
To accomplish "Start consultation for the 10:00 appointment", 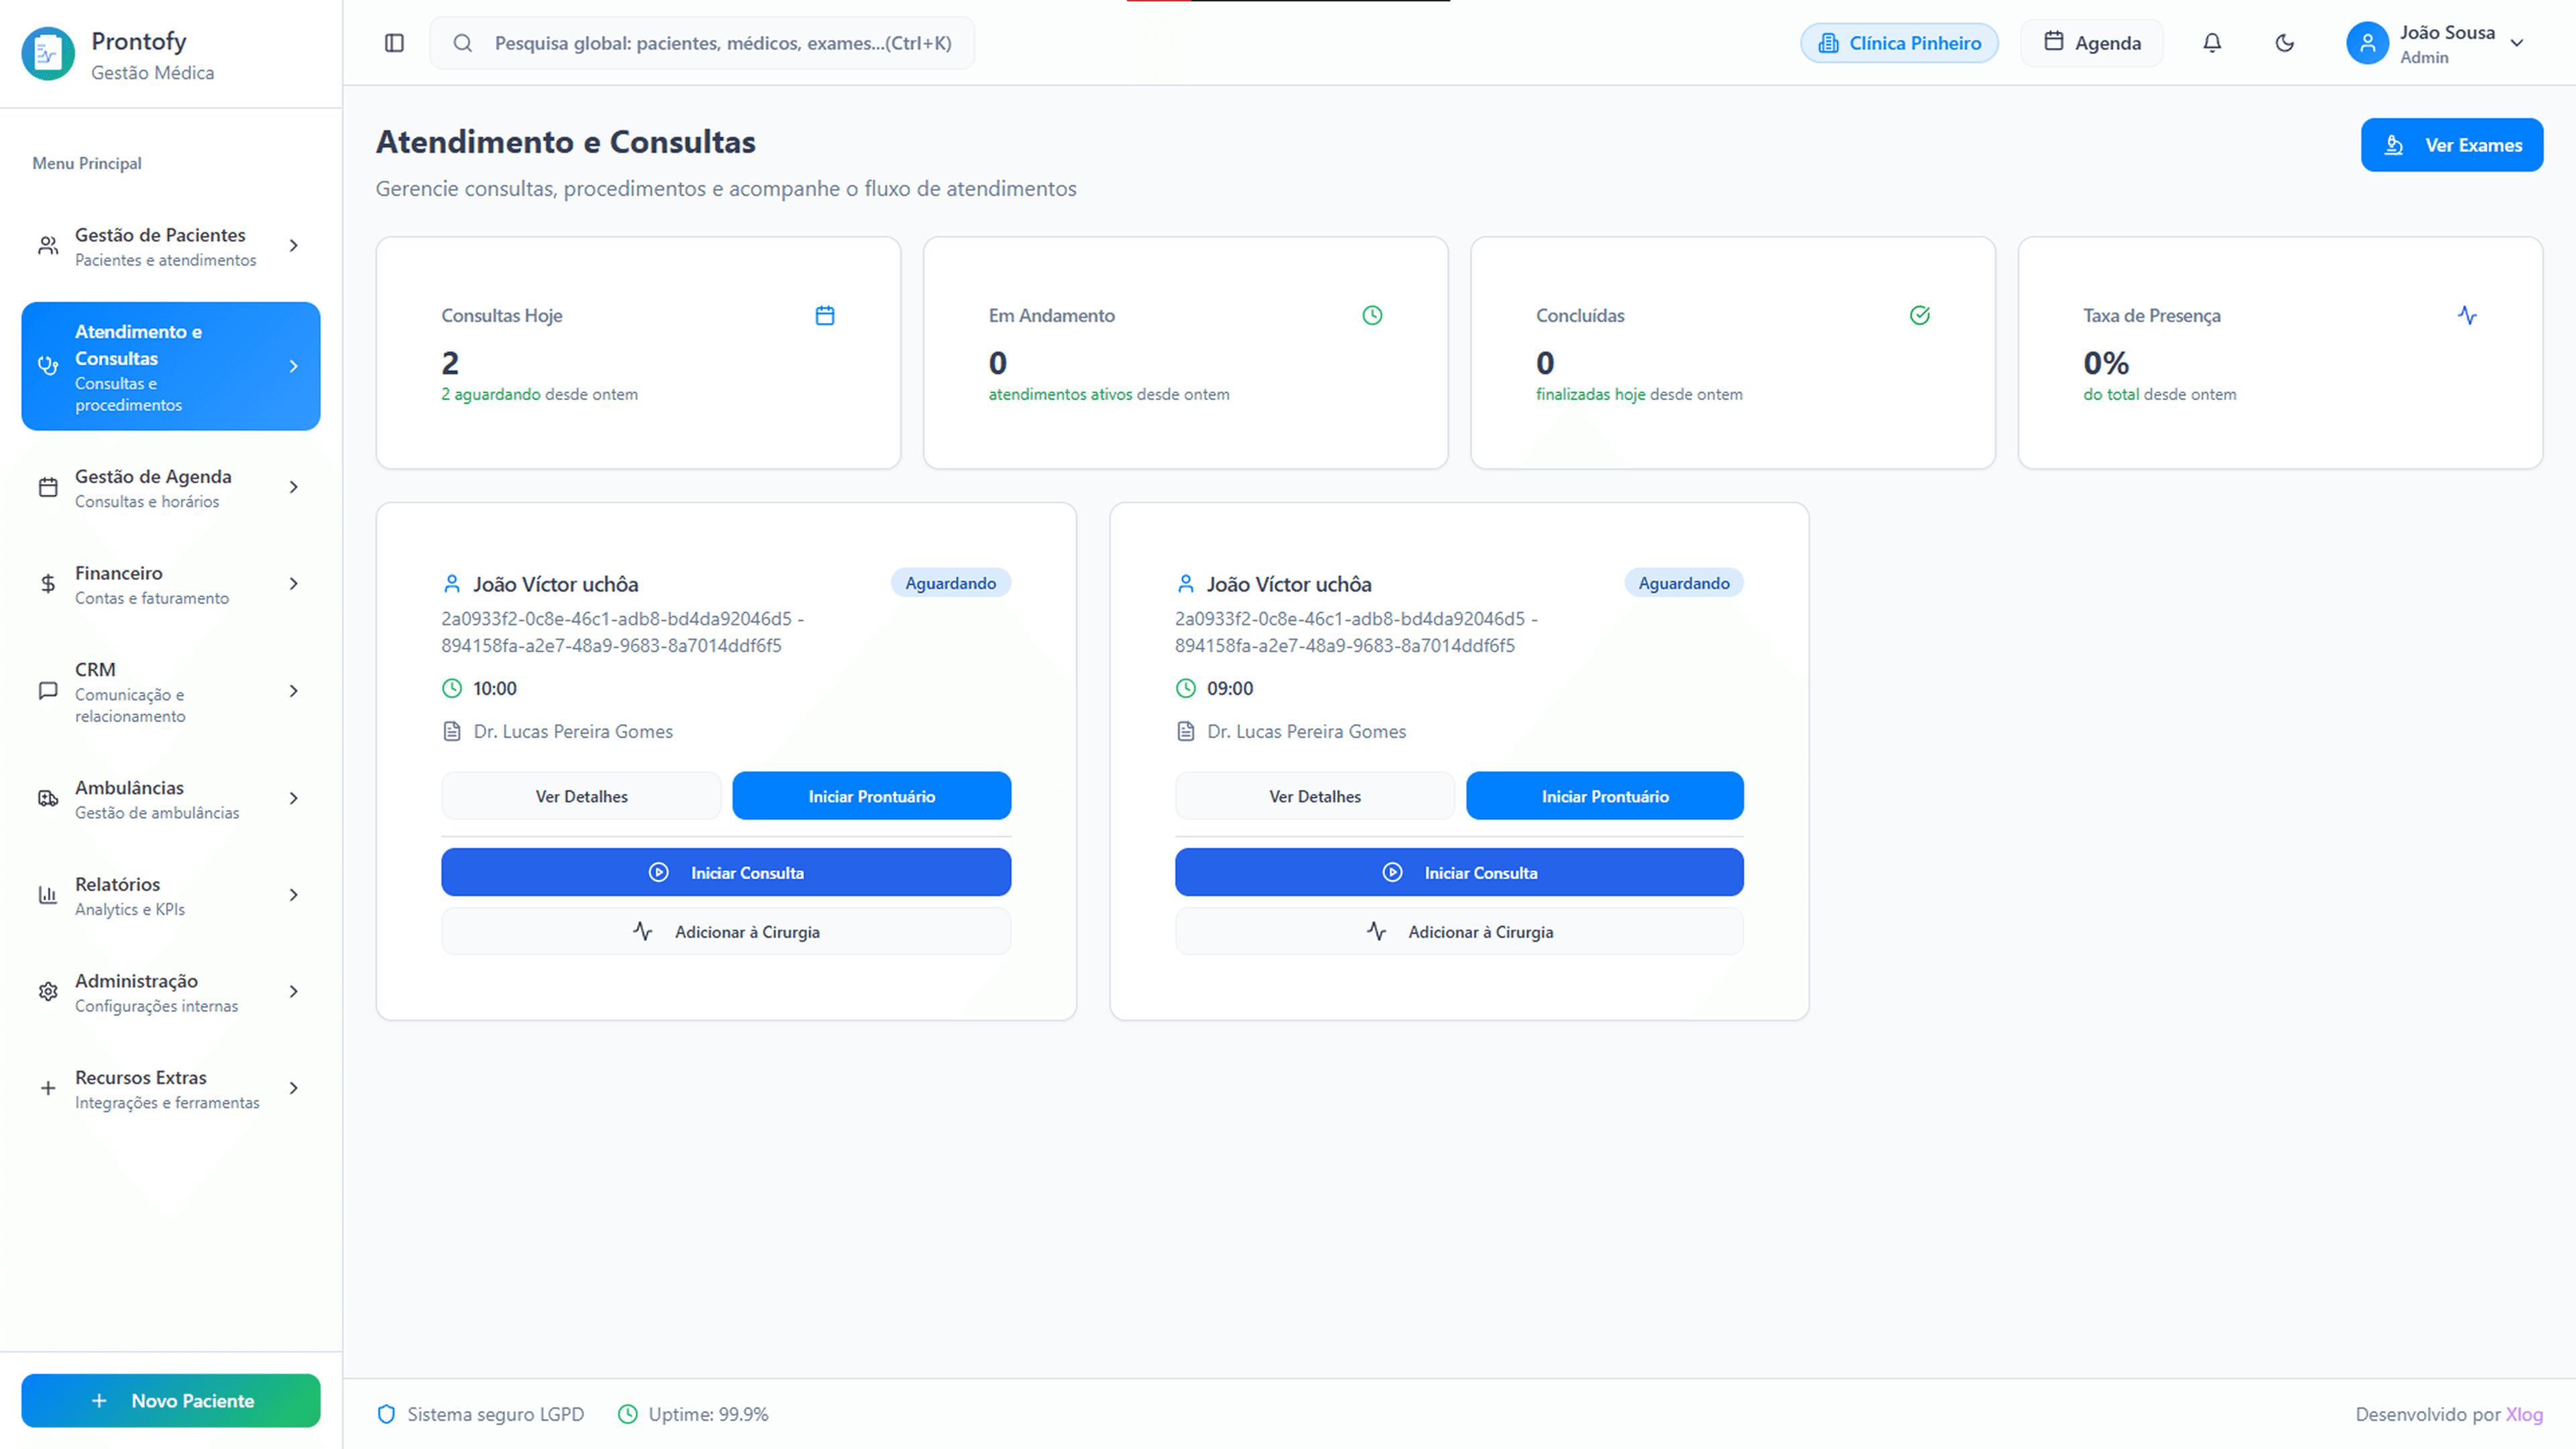I will pyautogui.click(x=726, y=873).
